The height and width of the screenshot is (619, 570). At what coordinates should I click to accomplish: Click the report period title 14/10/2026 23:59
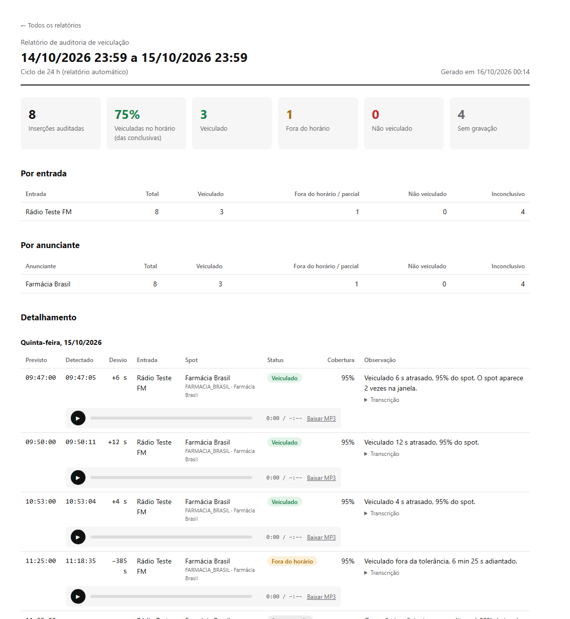(x=134, y=57)
